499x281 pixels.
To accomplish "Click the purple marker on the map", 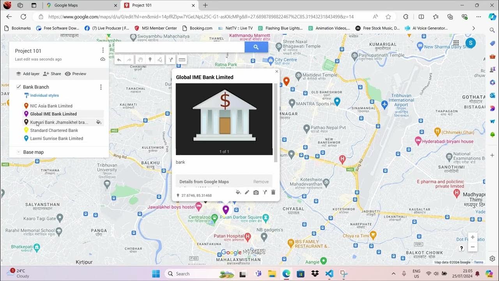I will pyautogui.click(x=226, y=210).
